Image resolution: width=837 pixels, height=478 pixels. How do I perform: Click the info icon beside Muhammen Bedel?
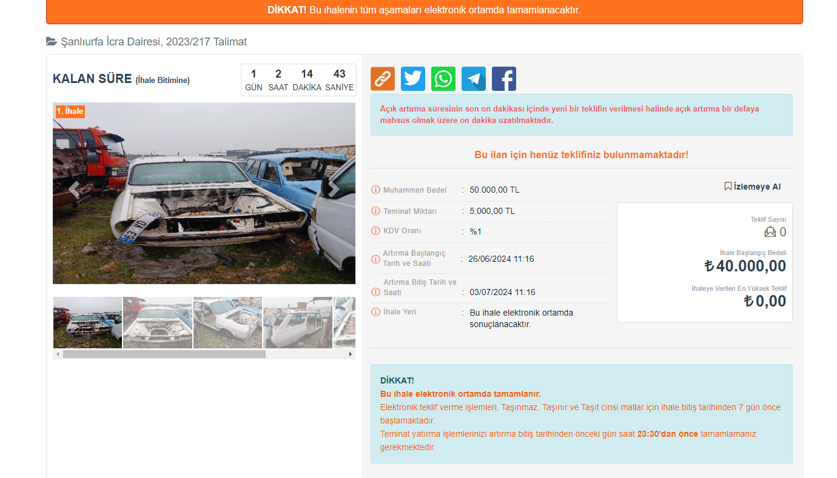click(x=375, y=190)
